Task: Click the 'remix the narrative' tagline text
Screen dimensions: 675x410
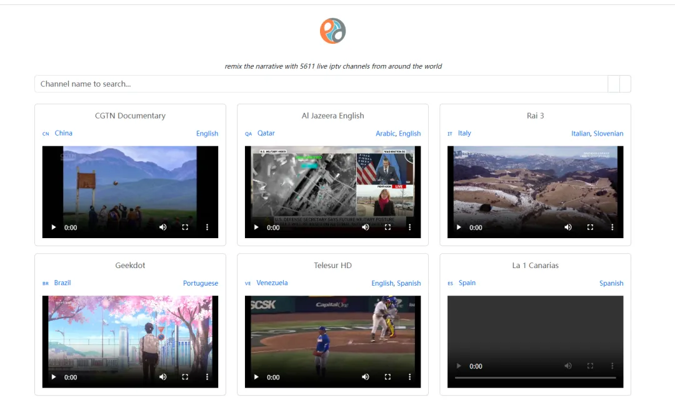Action: pos(333,66)
